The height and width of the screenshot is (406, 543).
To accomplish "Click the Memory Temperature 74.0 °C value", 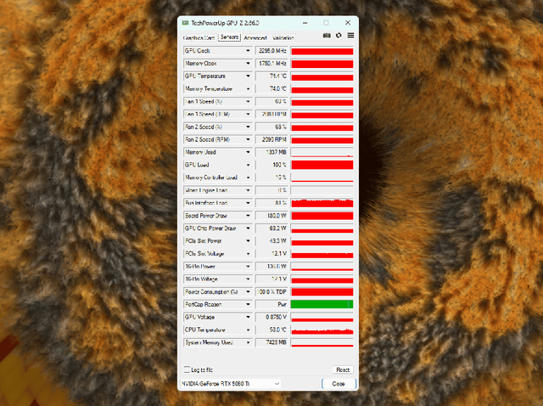I will click(x=271, y=88).
